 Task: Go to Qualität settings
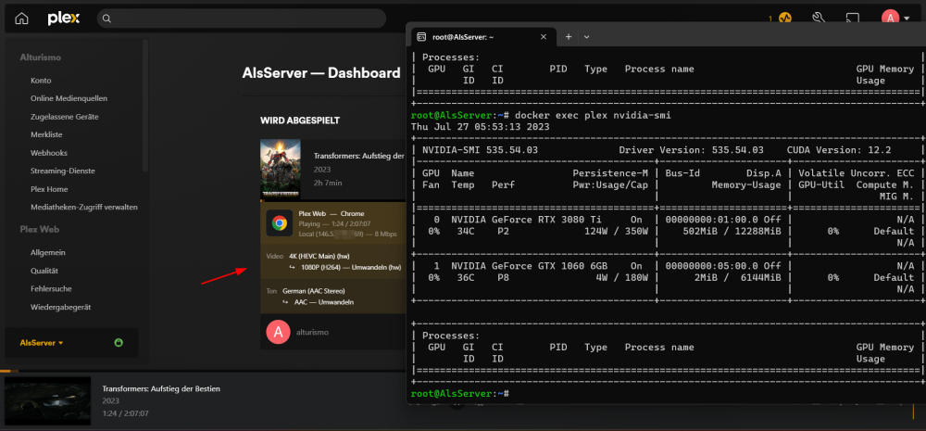(x=44, y=271)
